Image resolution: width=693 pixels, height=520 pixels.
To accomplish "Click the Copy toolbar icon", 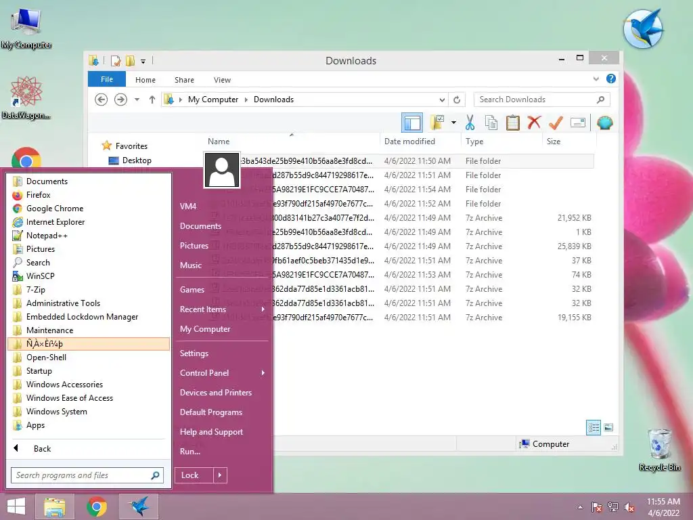I will click(x=491, y=123).
